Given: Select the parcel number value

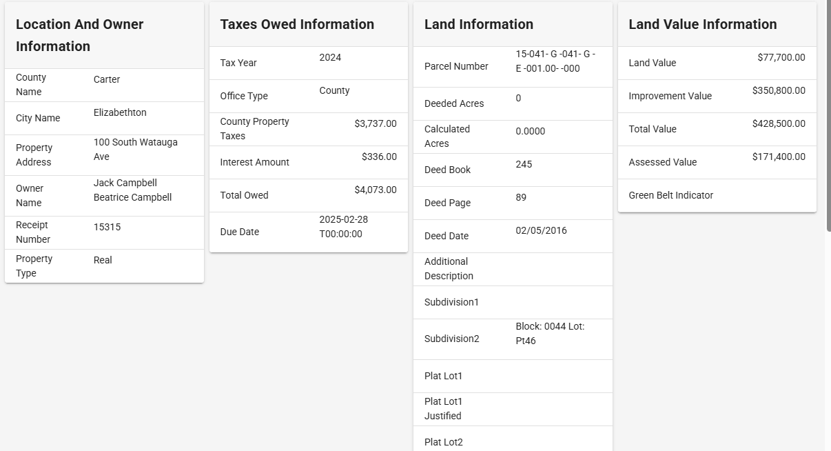Looking at the screenshot, I should coord(555,61).
